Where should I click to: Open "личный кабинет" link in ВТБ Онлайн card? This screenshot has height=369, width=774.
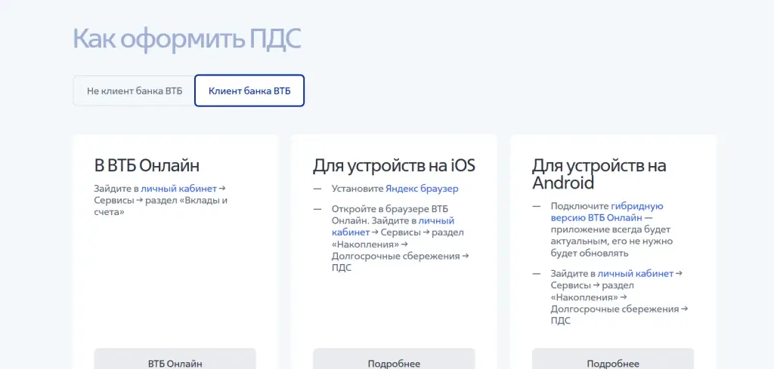(178, 189)
